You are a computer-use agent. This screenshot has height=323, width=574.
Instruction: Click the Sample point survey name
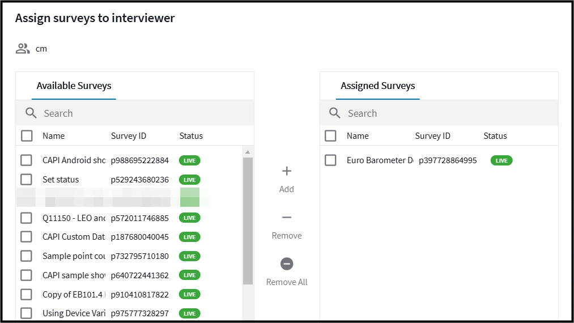point(74,256)
